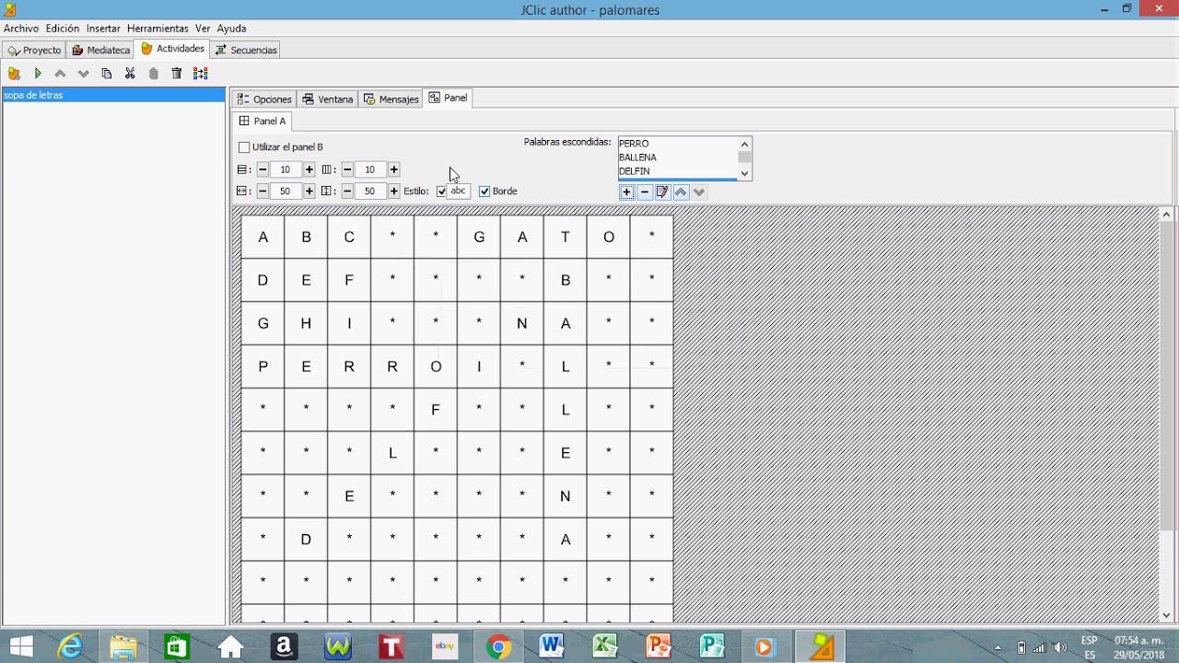Screen dimensions: 1179x663
Task: Open the Ventana tab
Action: (x=328, y=99)
